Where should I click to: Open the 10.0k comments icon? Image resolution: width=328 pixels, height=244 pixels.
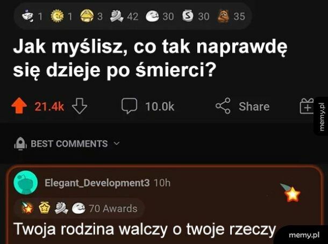(129, 106)
